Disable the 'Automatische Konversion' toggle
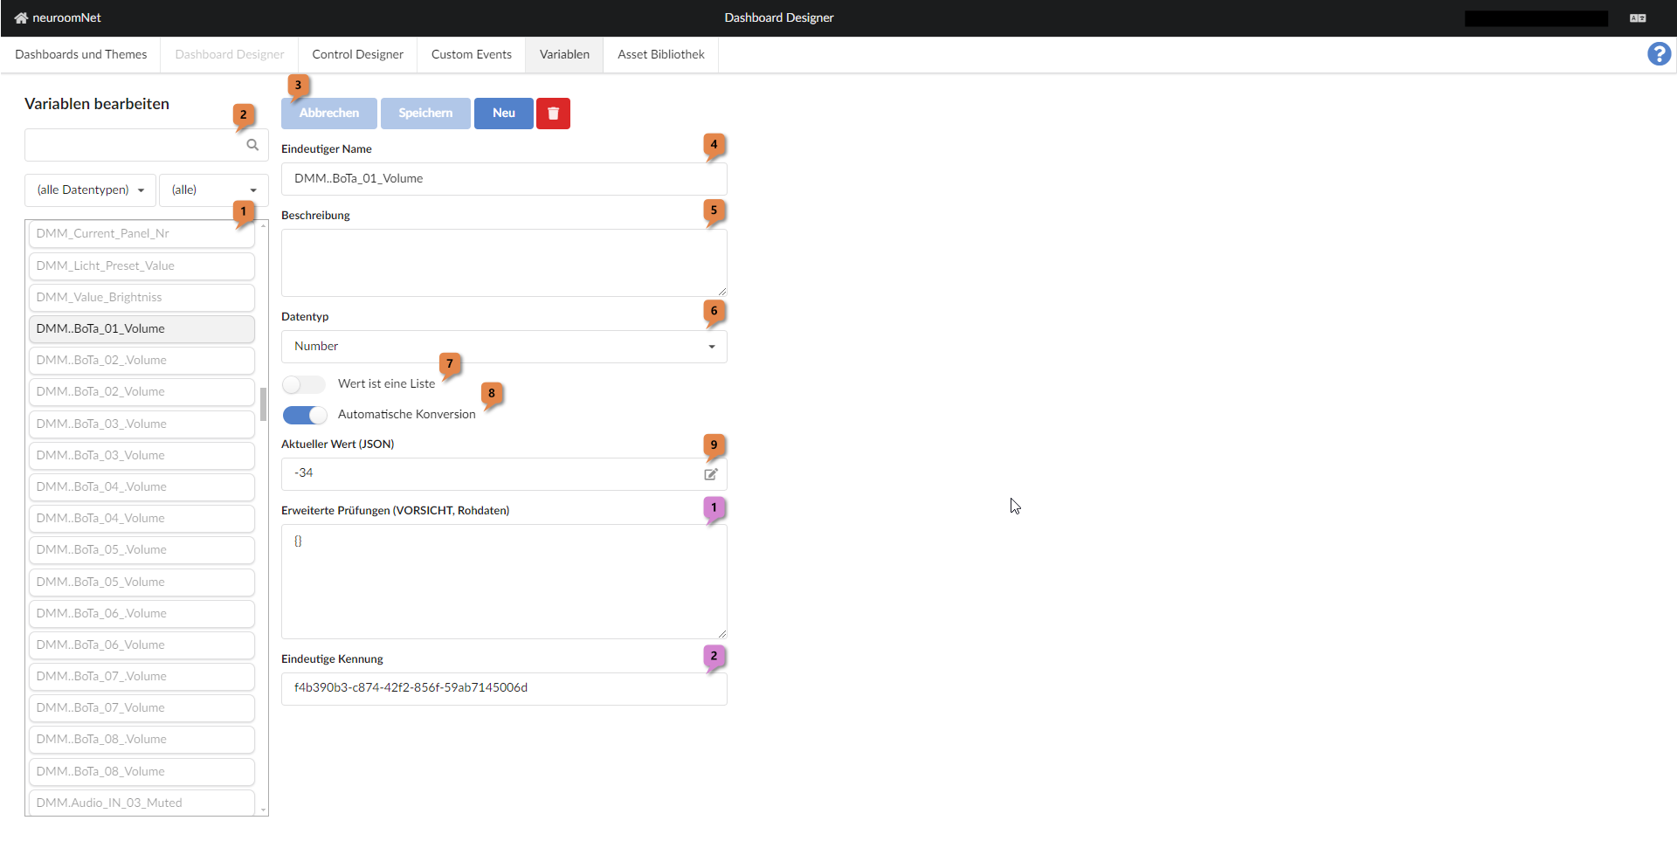1677x841 pixels. point(304,415)
